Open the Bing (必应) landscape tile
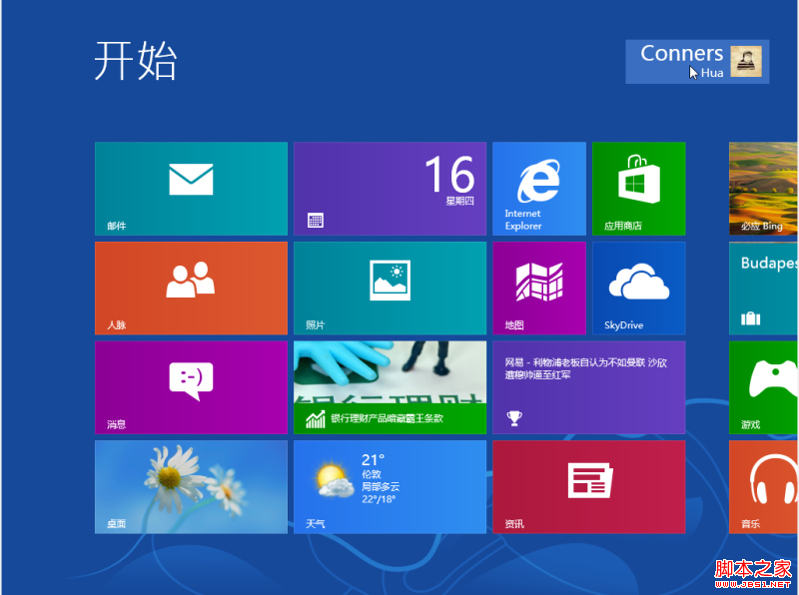799x595 pixels. 764,189
